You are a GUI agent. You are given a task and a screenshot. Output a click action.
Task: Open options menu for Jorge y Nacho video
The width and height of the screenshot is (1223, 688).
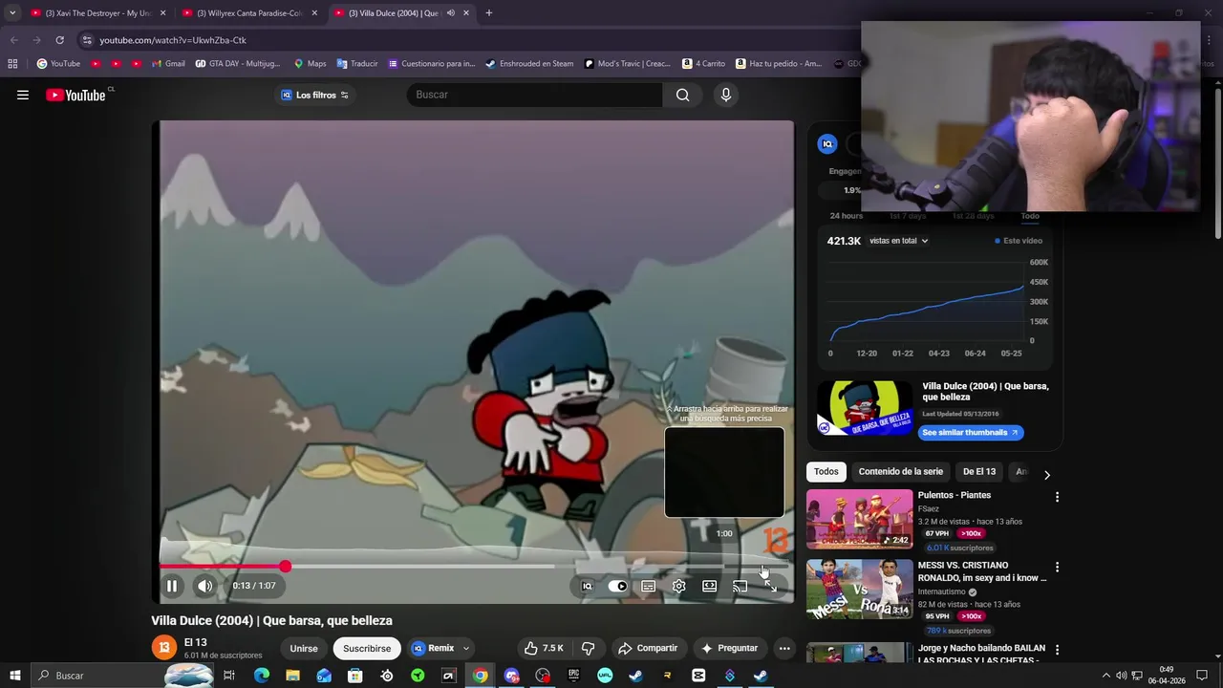[1057, 650]
